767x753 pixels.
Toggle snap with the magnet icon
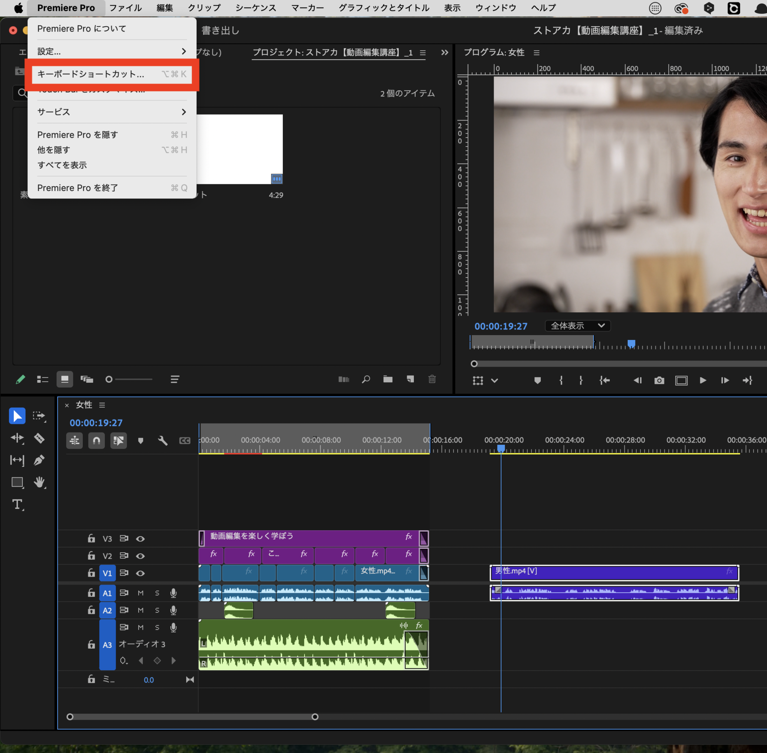pos(96,441)
